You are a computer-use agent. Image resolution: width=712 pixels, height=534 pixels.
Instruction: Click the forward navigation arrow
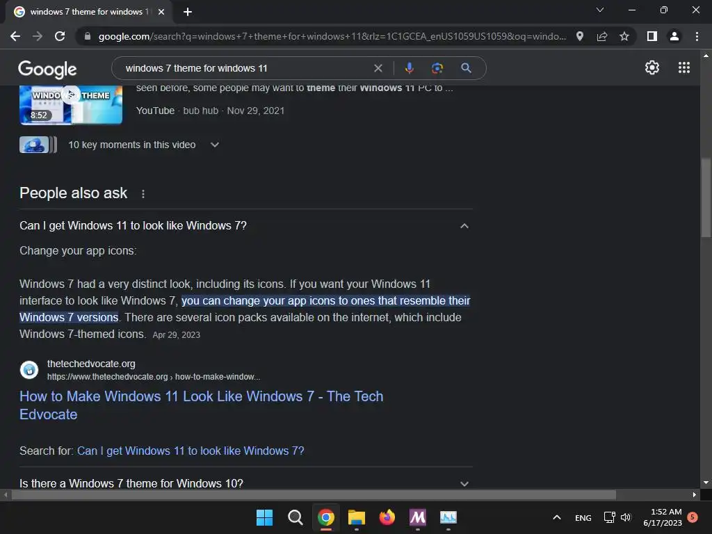(x=38, y=36)
